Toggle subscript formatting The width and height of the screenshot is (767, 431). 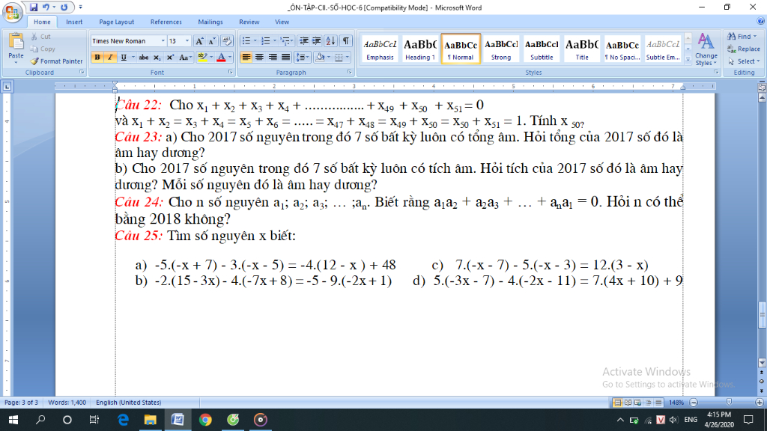157,57
